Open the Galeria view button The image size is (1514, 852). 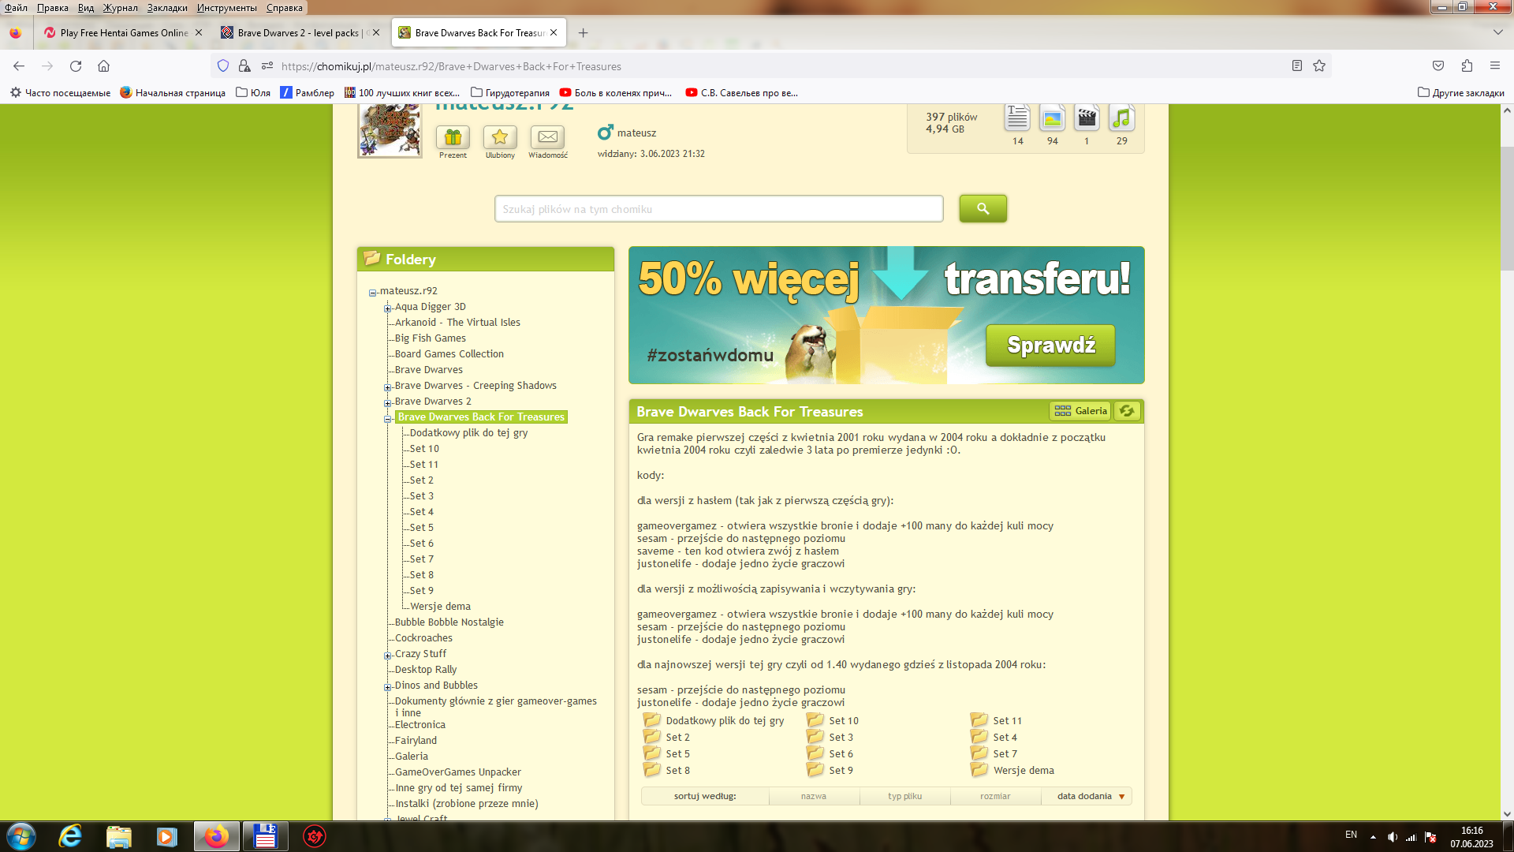click(x=1080, y=411)
